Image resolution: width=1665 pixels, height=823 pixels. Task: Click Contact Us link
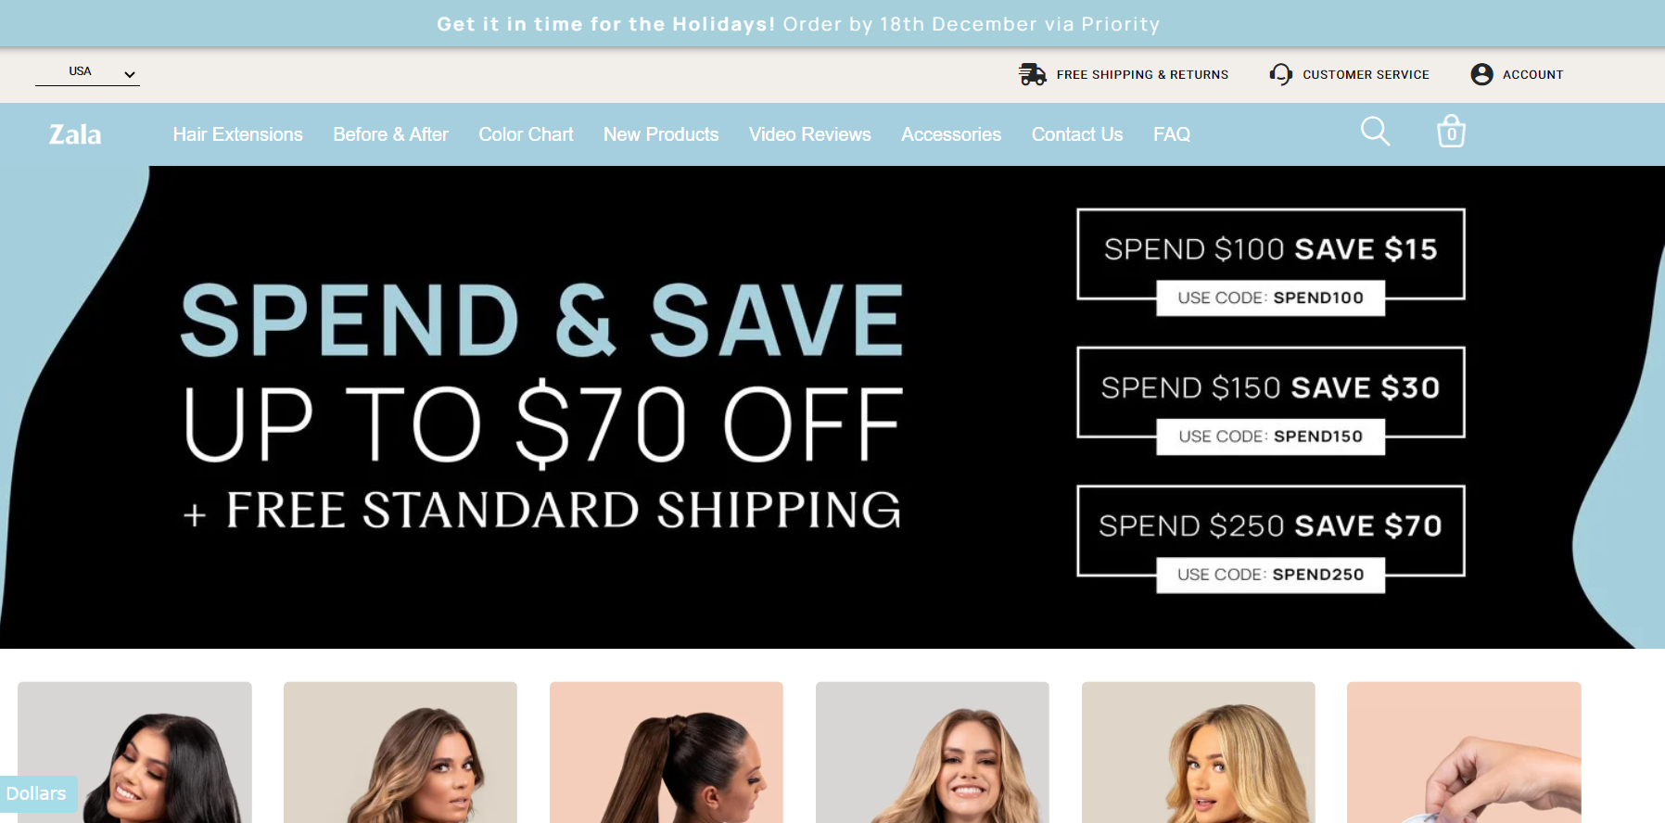pos(1077,134)
